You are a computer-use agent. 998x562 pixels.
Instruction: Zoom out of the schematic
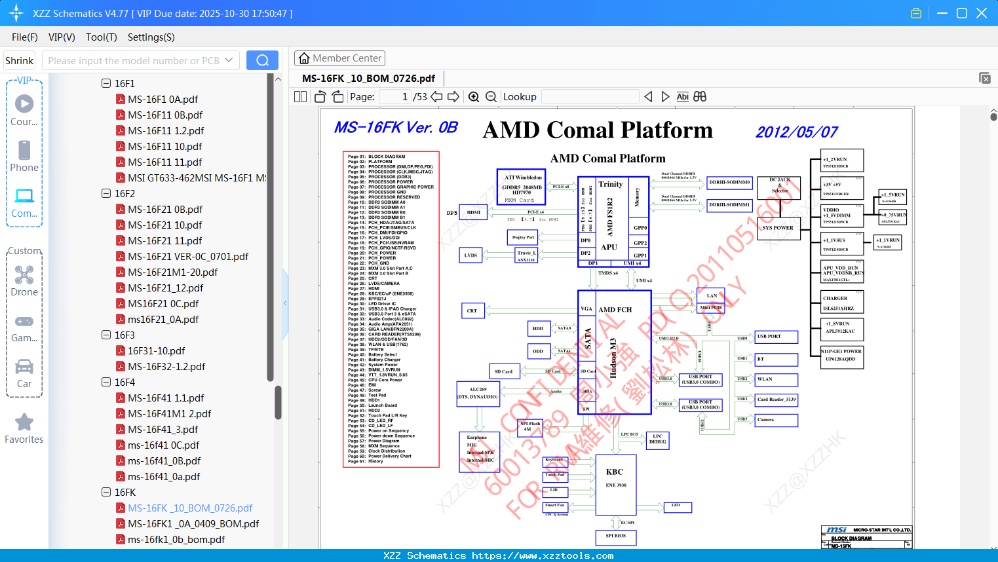pos(491,96)
